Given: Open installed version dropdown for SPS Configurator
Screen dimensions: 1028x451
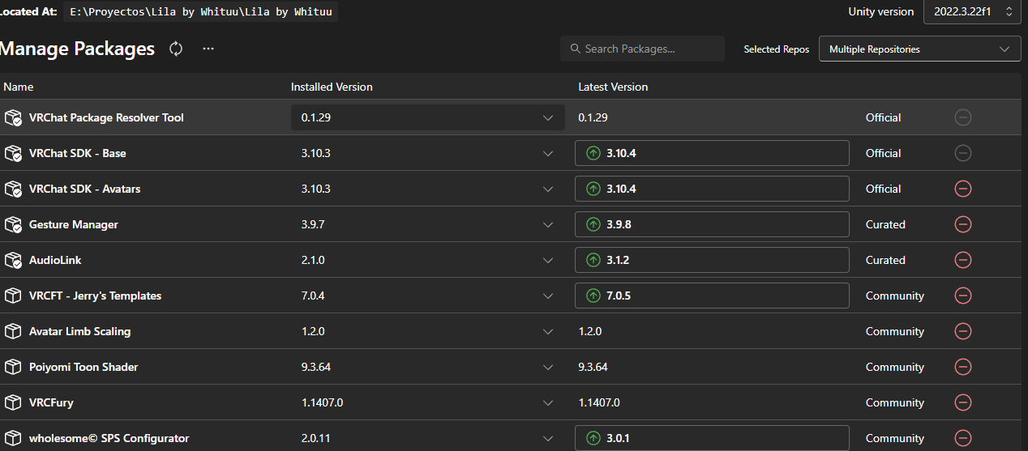Looking at the screenshot, I should (x=428, y=438).
